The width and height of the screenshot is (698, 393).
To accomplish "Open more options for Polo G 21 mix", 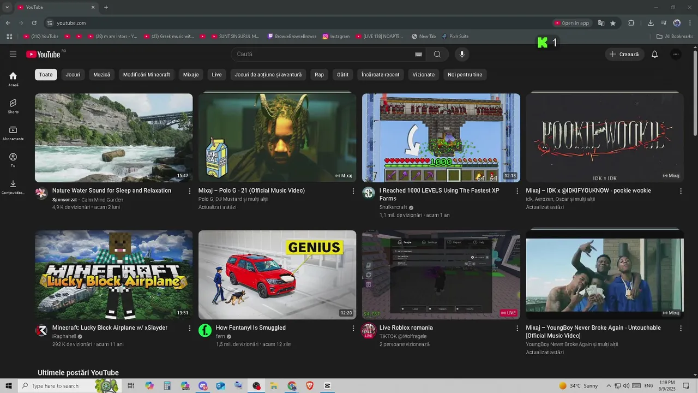I will 353,191.
